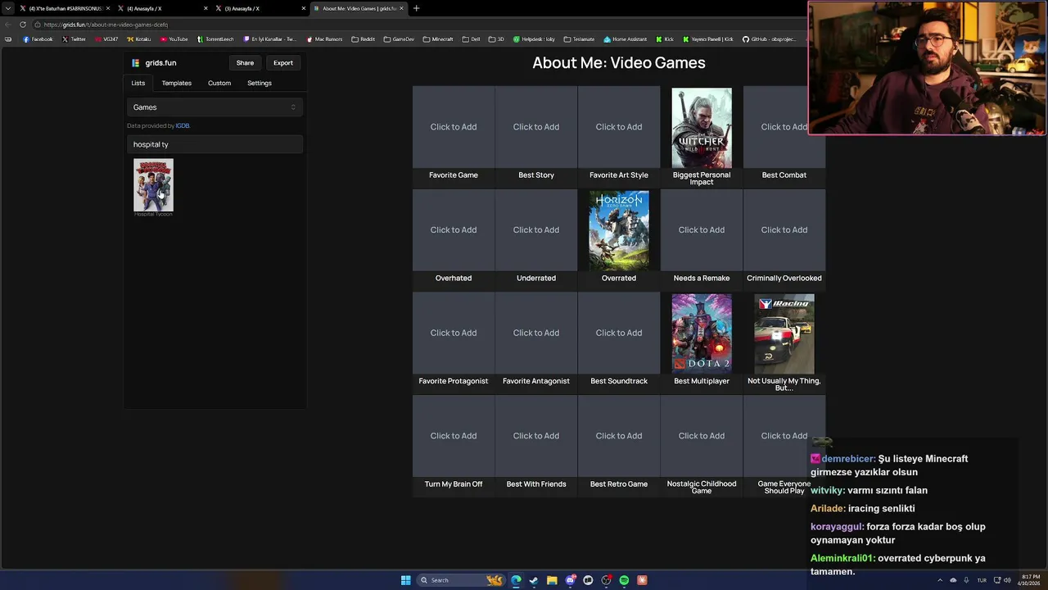This screenshot has height=590, width=1048.
Task: Switch to the Settings tab
Action: pos(260,83)
